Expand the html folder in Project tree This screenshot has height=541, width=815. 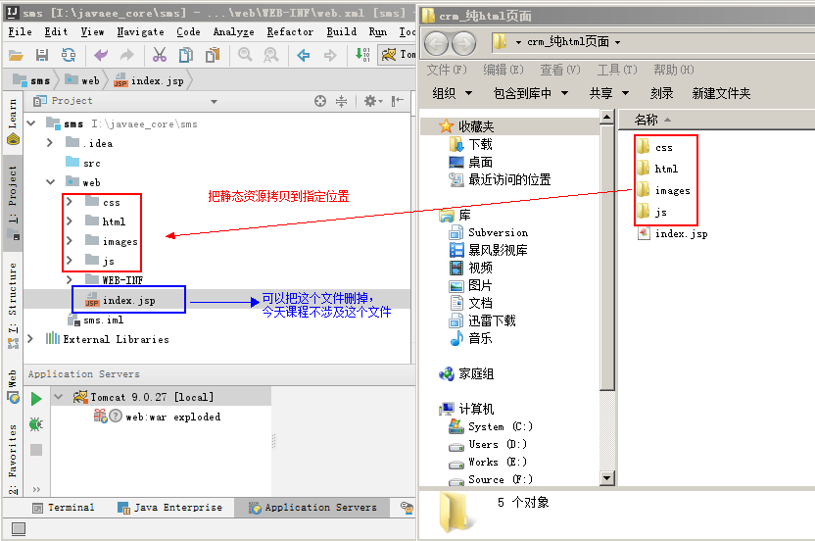(x=70, y=221)
